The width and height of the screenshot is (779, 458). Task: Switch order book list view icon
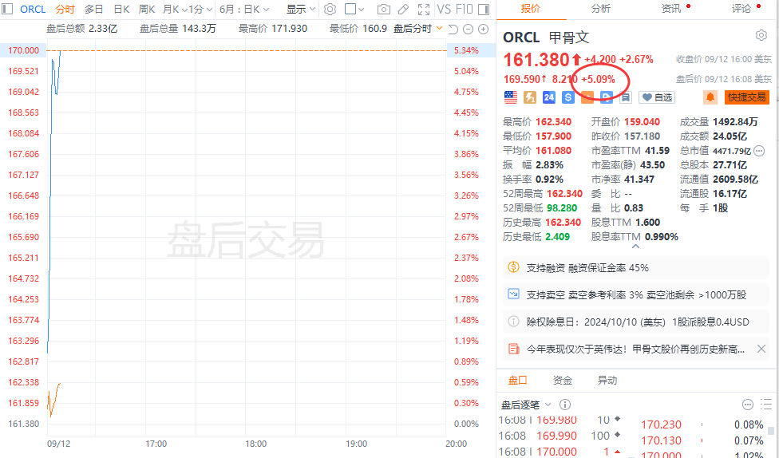tap(766, 405)
